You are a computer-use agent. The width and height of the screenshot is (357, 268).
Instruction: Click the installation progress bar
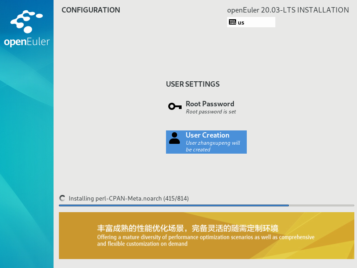[x=207, y=205]
